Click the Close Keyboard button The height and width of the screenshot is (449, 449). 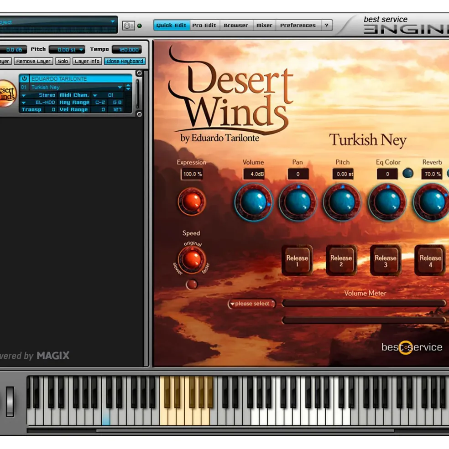point(125,61)
